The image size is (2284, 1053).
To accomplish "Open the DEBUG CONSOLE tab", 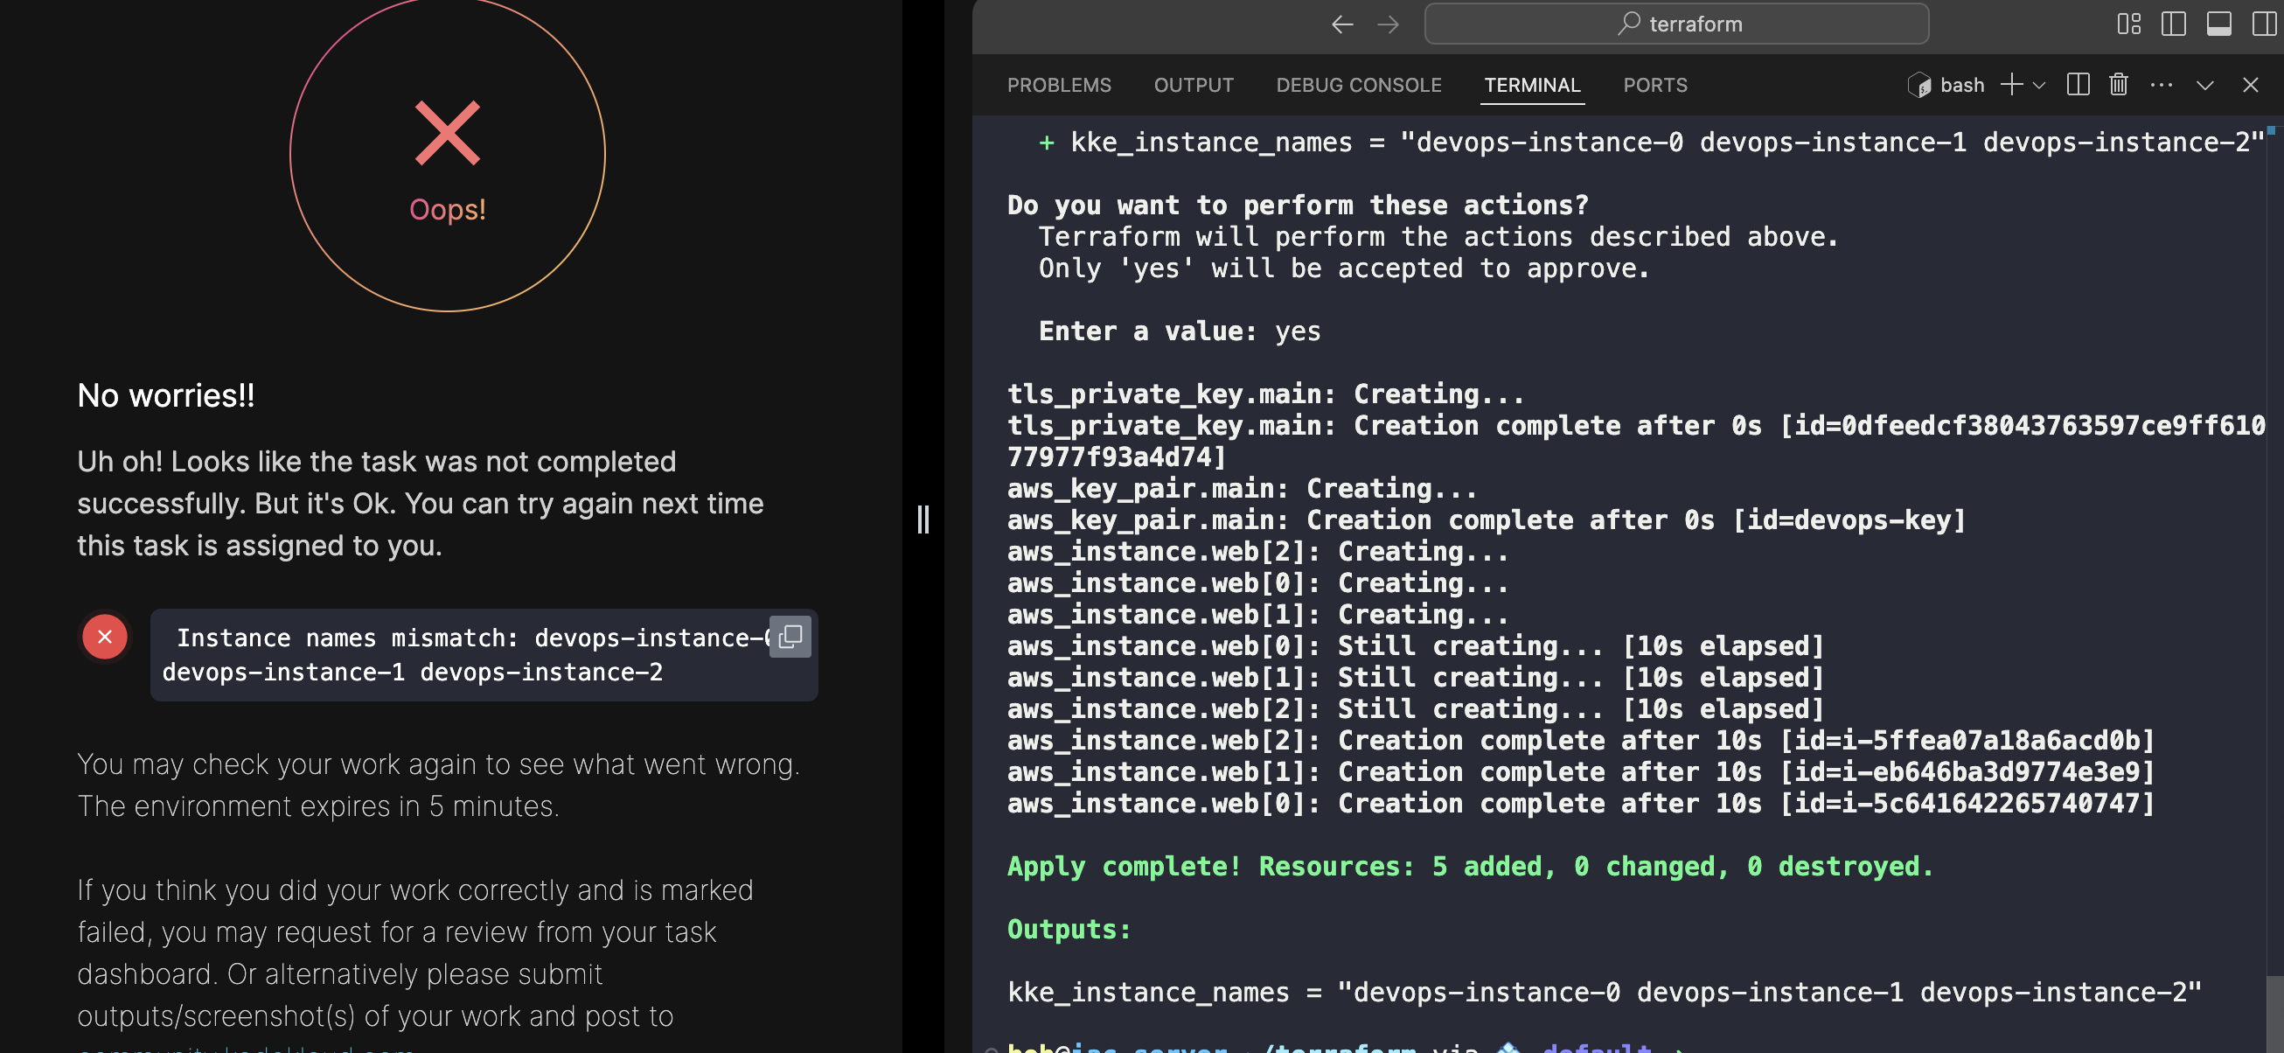I will [1358, 85].
